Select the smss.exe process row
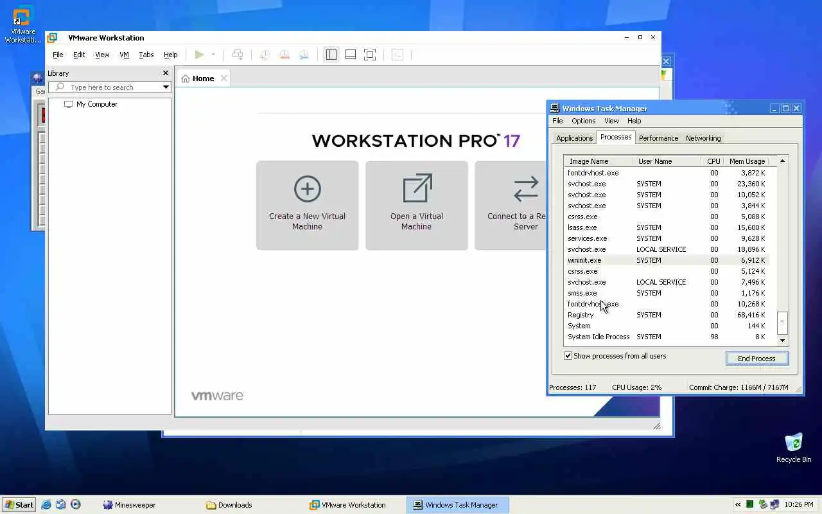The width and height of the screenshot is (822, 514). coord(667,293)
